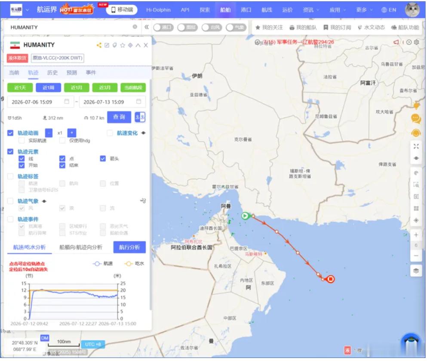This screenshot has height=361, width=427.
Task: Toggle the 港口 ports switch
Action: (163, 27)
